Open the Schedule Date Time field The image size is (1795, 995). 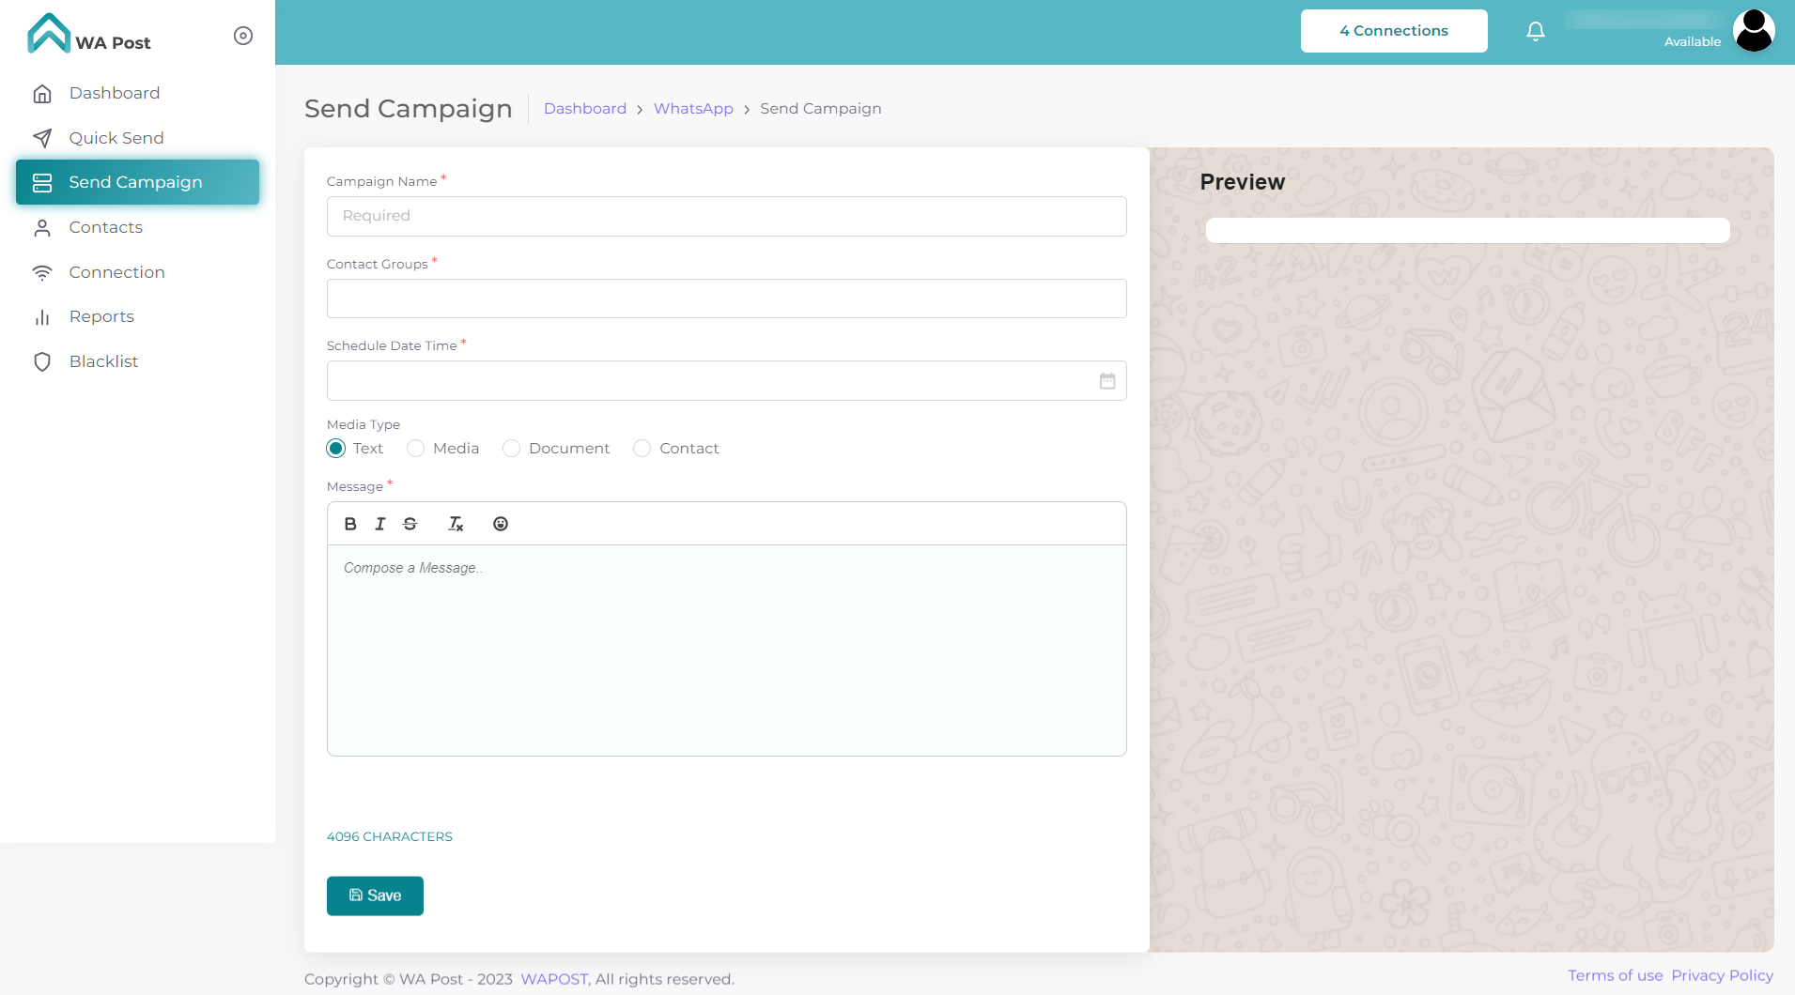coord(709,381)
